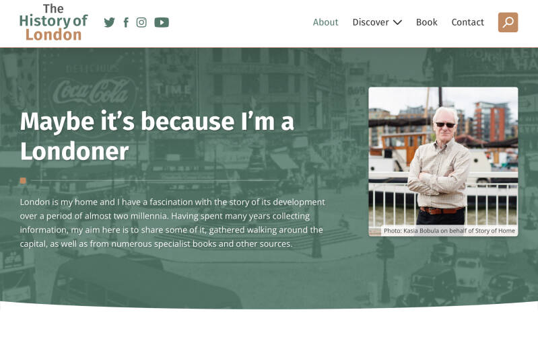Click the orange search magnifier button
Screen dimensions: 538x345
tap(508, 22)
